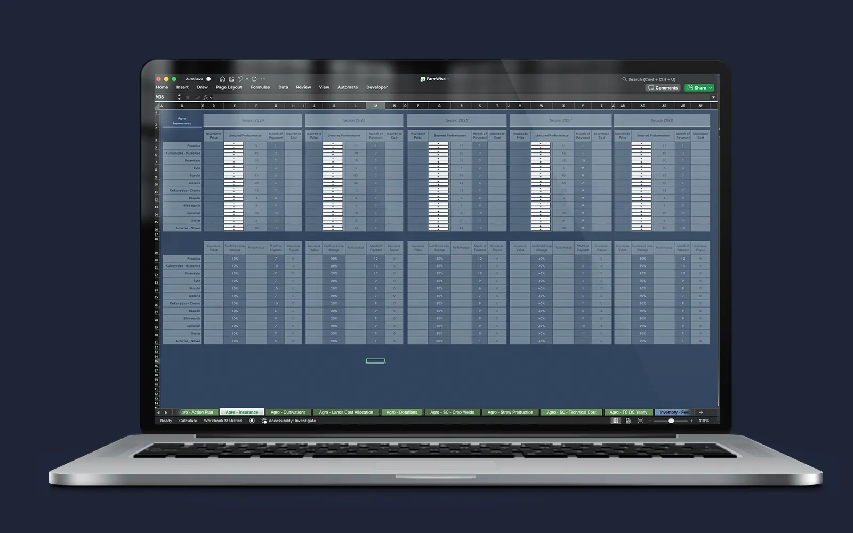Image resolution: width=853 pixels, height=533 pixels.
Task: Select the Agro - Insurance sheet tab
Action: tap(242, 412)
